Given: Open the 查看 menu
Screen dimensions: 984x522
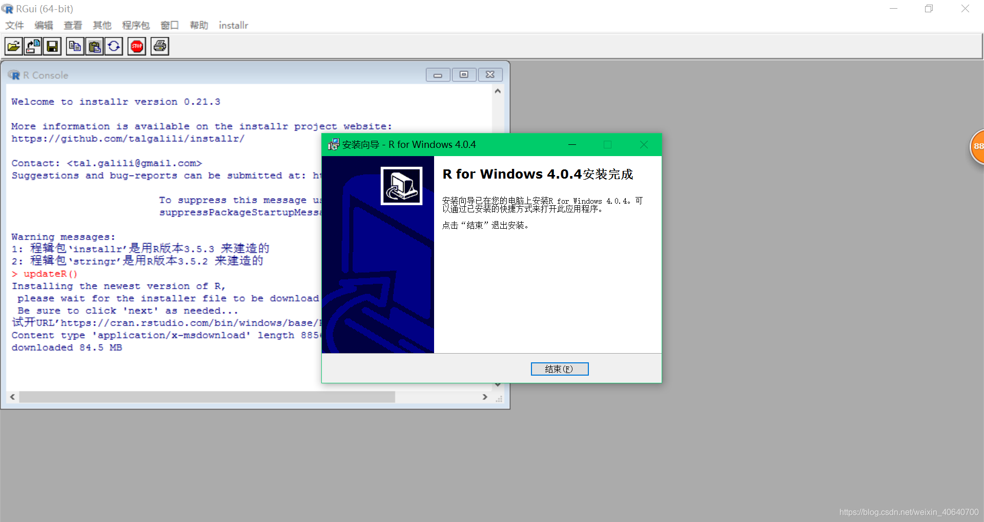Looking at the screenshot, I should click(73, 25).
